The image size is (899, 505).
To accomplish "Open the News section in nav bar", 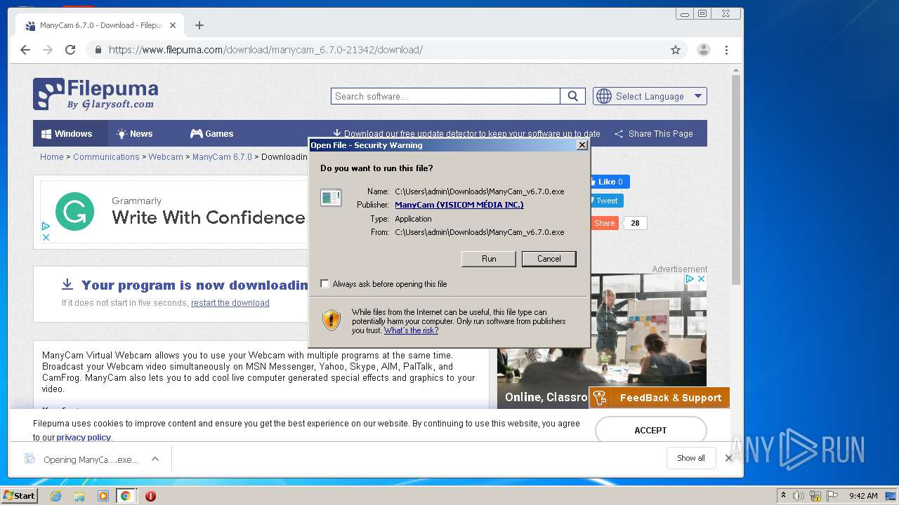I will tap(134, 134).
